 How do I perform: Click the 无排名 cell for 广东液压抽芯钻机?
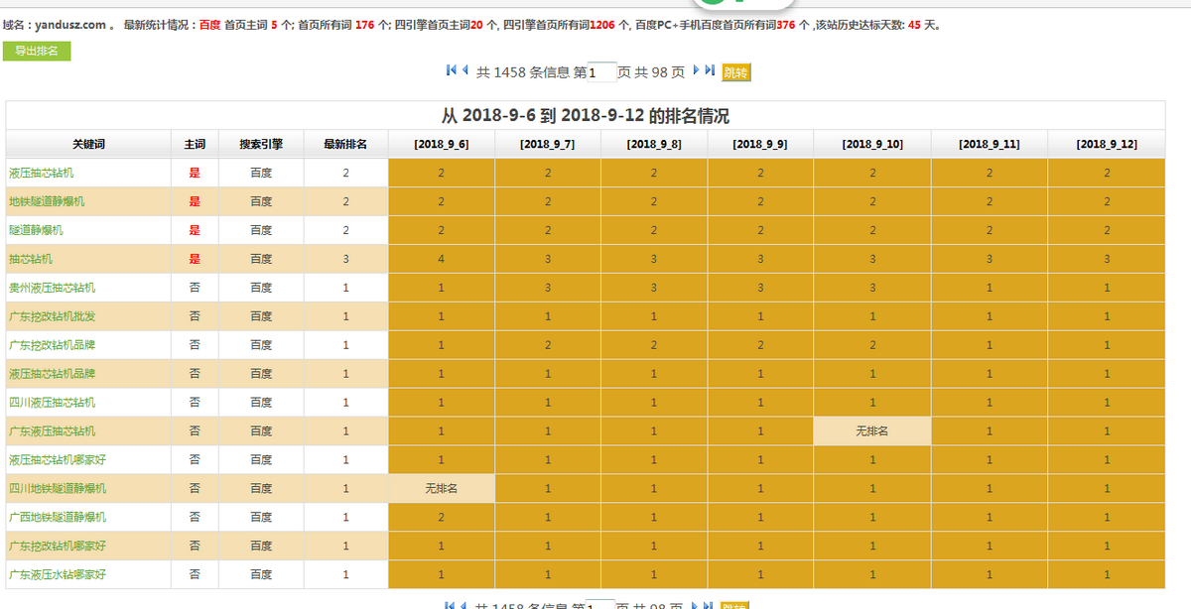pyautogui.click(x=871, y=431)
